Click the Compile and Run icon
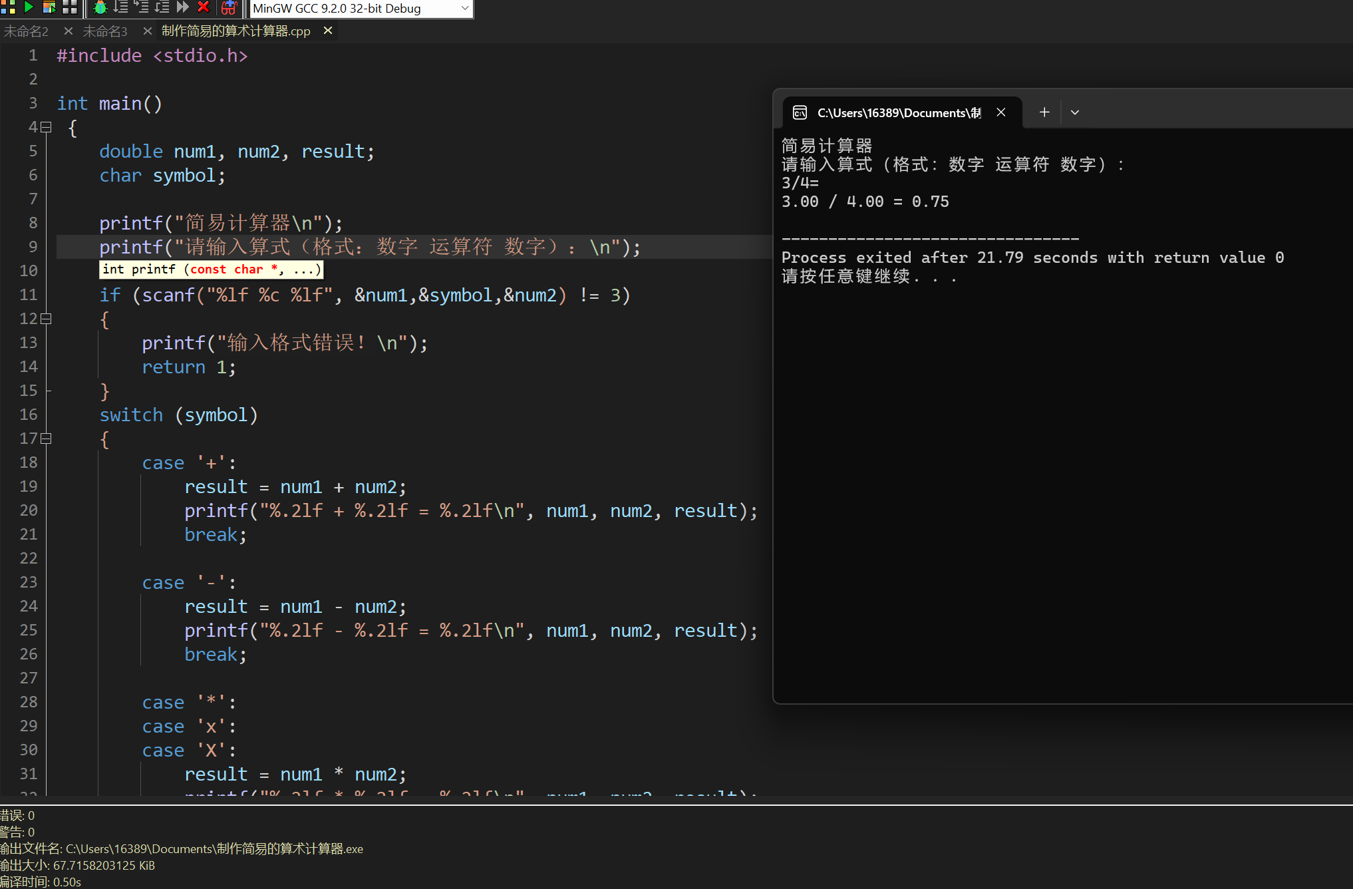 pyautogui.click(x=49, y=7)
